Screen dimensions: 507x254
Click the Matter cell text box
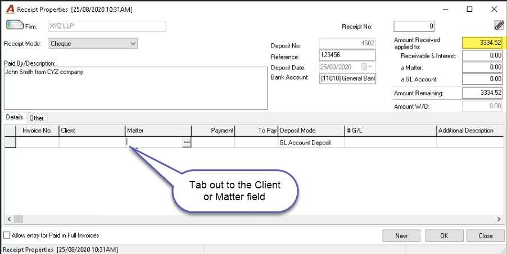coord(154,142)
